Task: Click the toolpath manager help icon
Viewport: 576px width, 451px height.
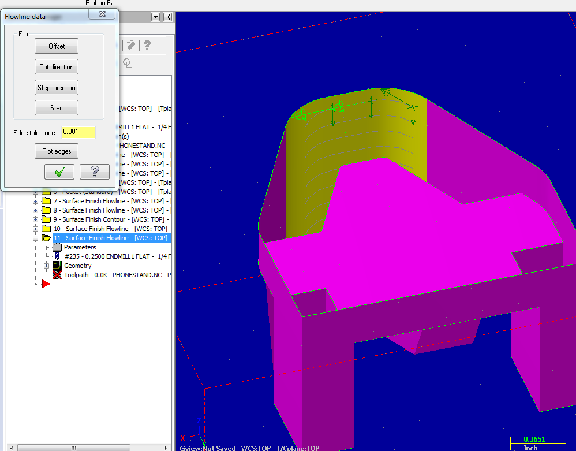Action: pos(147,45)
